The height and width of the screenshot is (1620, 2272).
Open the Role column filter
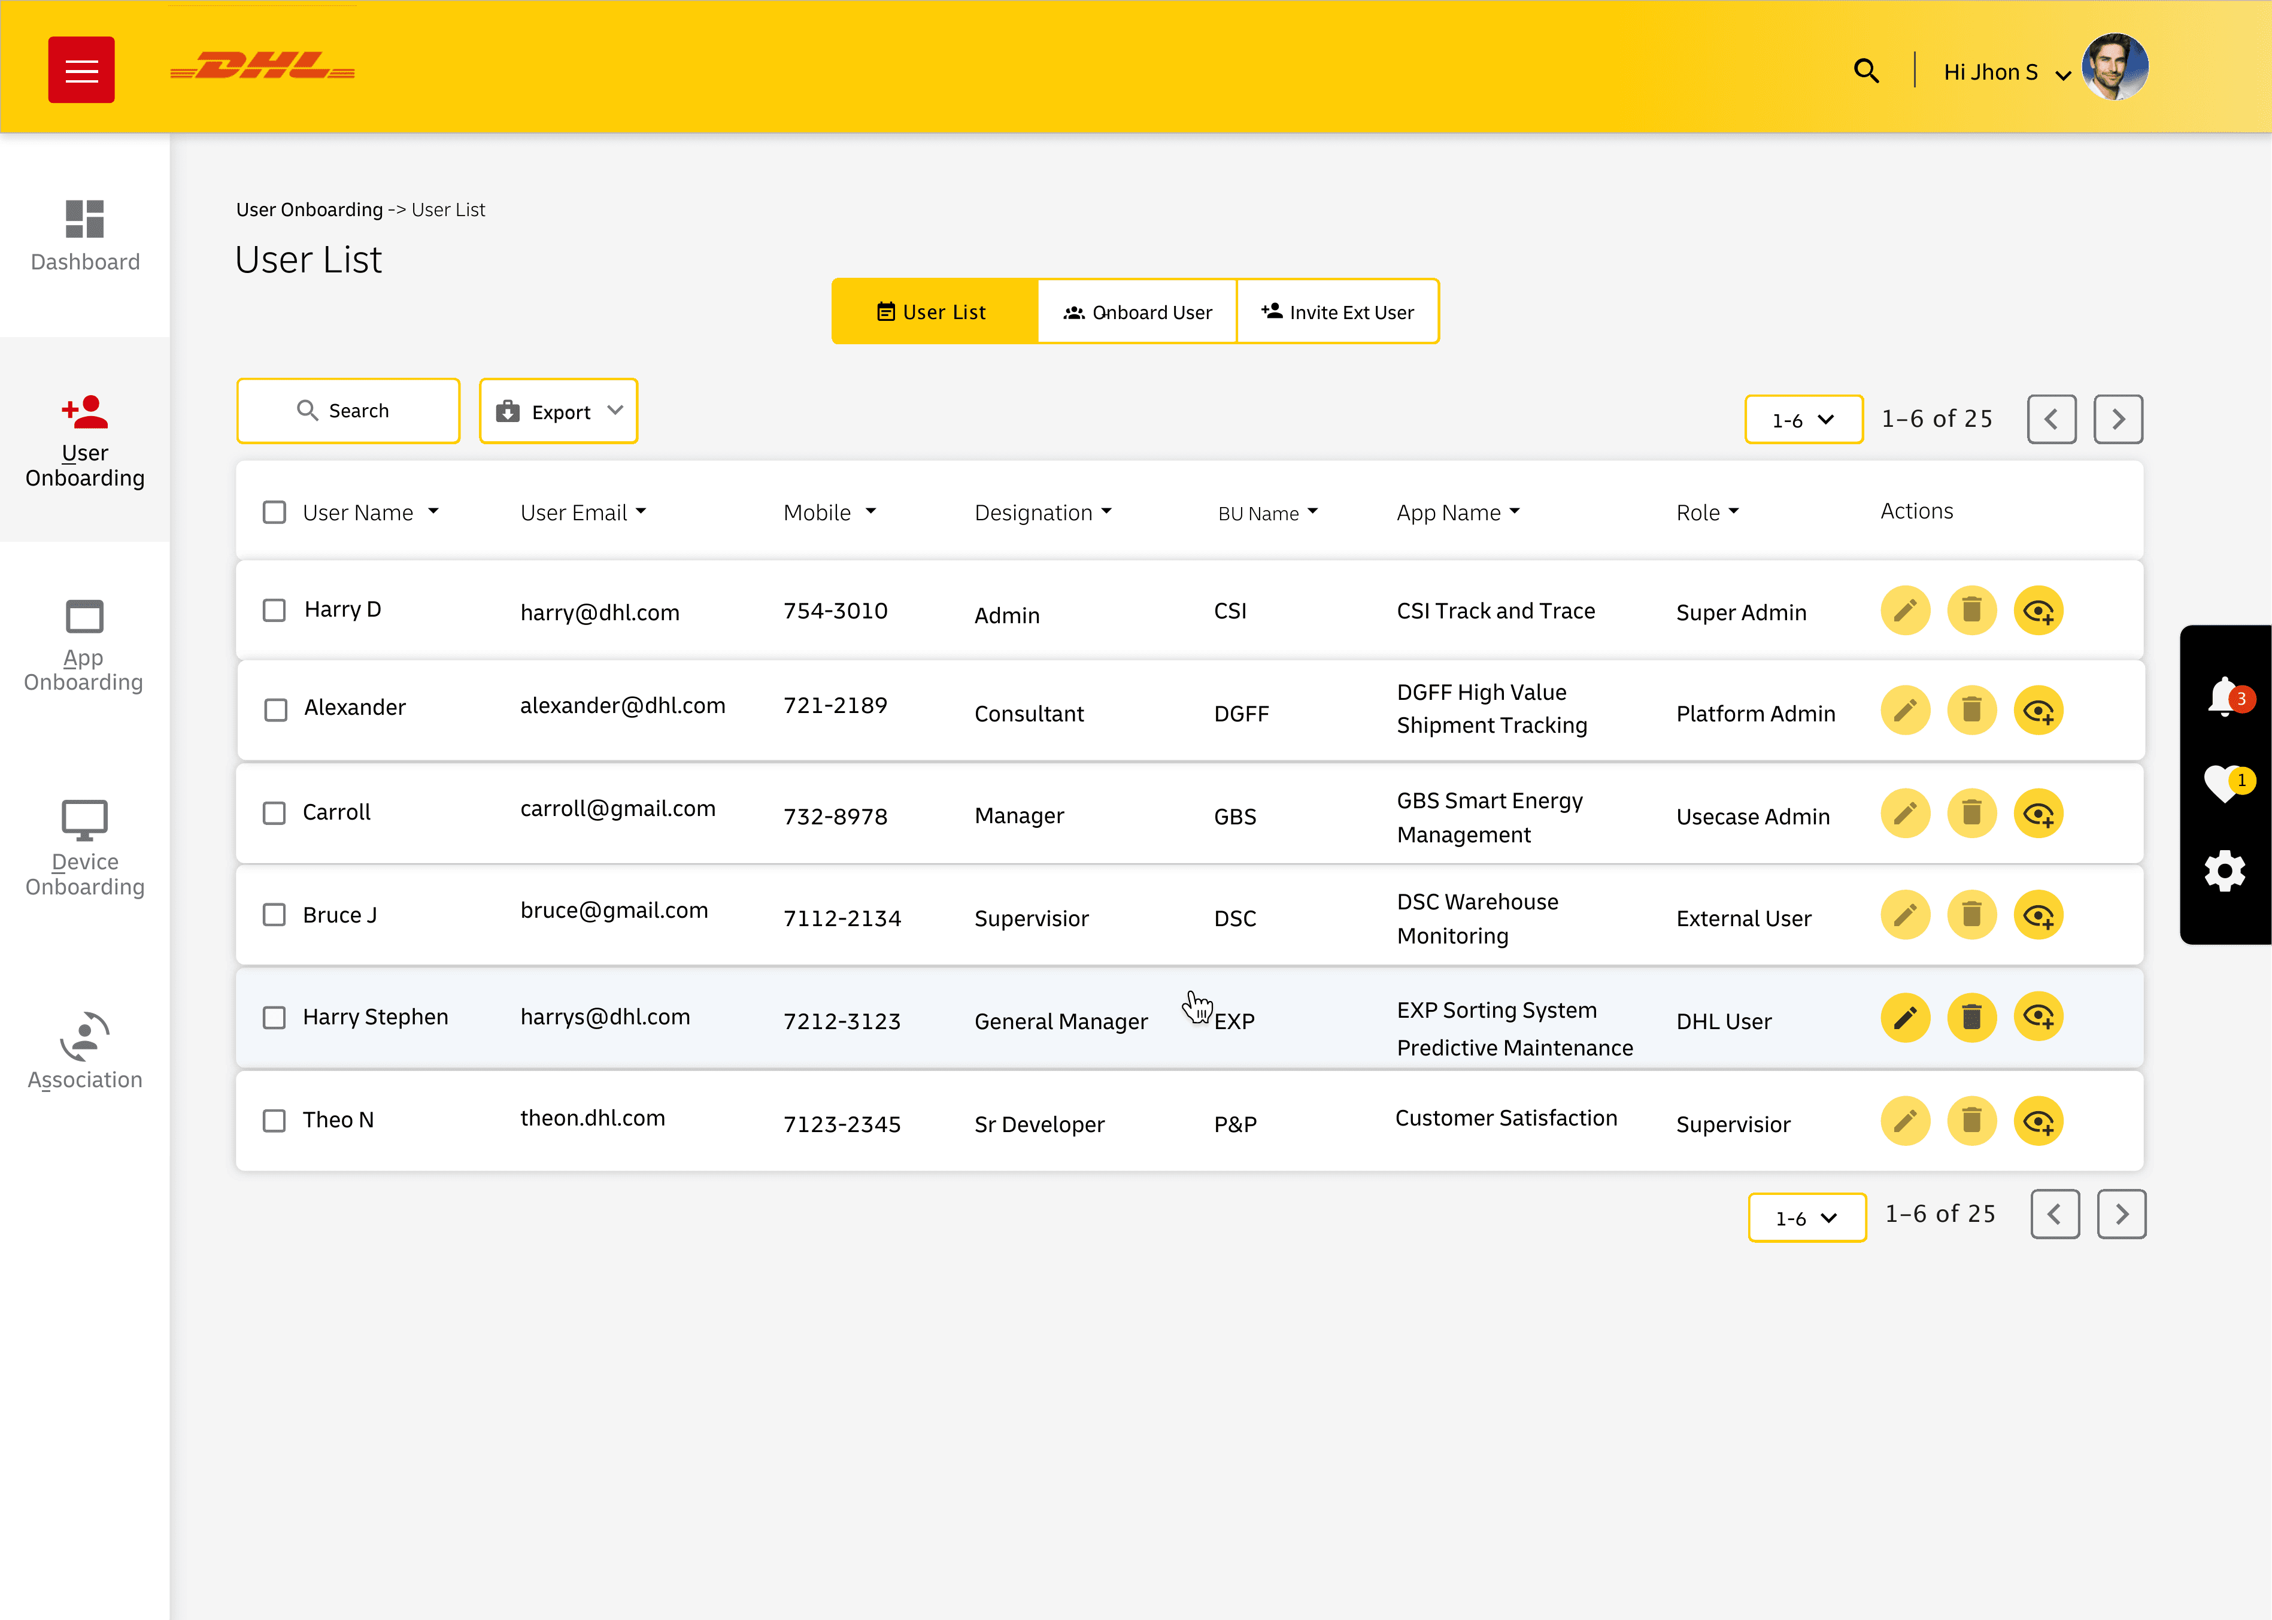1733,511
